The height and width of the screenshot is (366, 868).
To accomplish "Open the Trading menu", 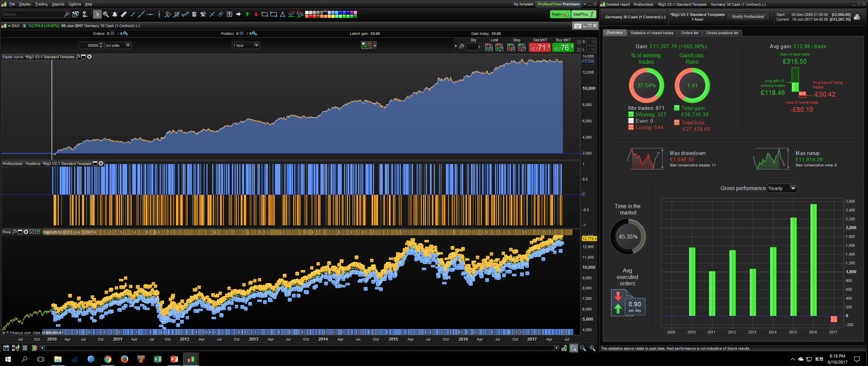I will coord(41,4).
